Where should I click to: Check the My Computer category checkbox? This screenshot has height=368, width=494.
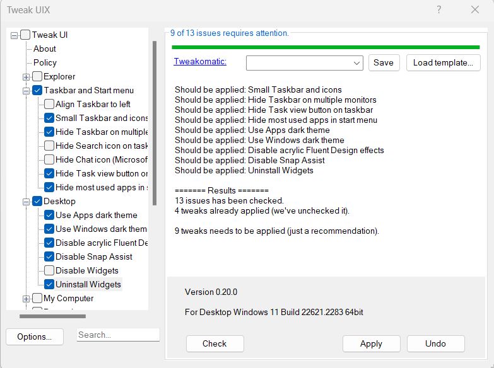click(37, 298)
